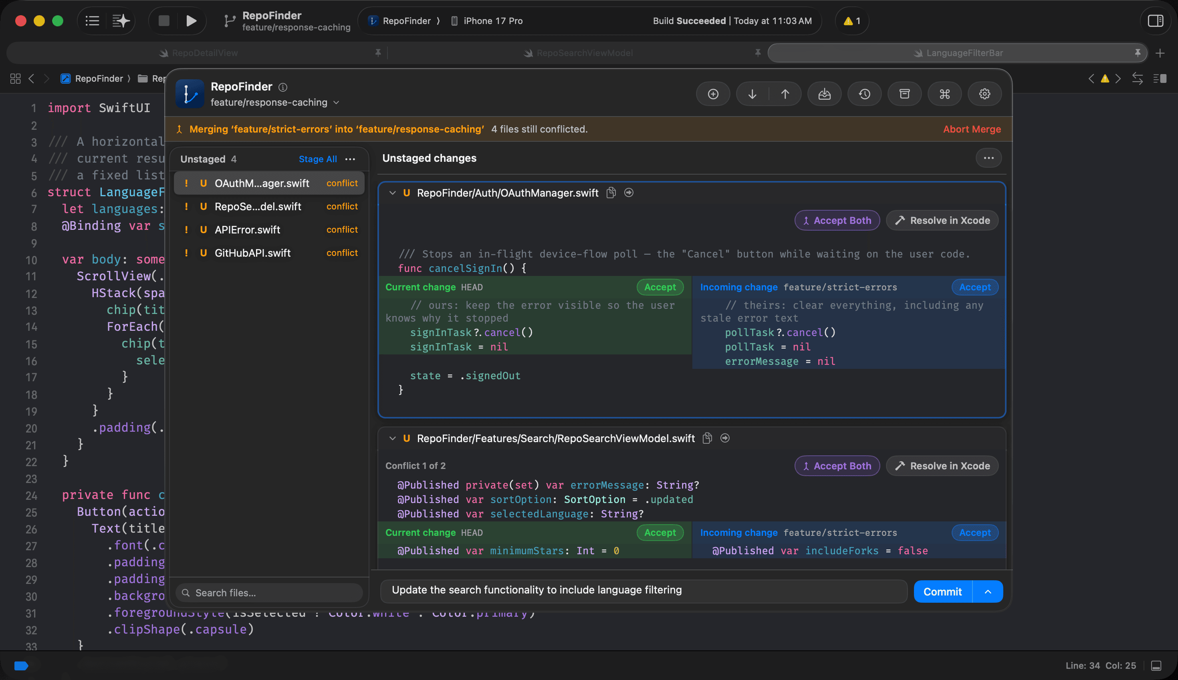Accept Both for RepoSearchViewModel conflict
This screenshot has height=680, width=1178.
coord(837,466)
